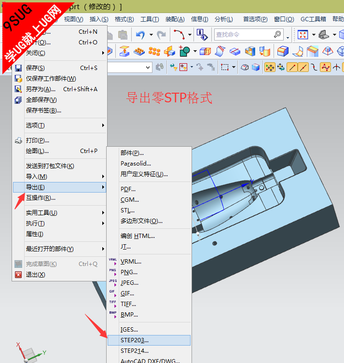Screen dimensions: 344x363
Task: Select the Unite boolean icon
Action: (x=185, y=51)
